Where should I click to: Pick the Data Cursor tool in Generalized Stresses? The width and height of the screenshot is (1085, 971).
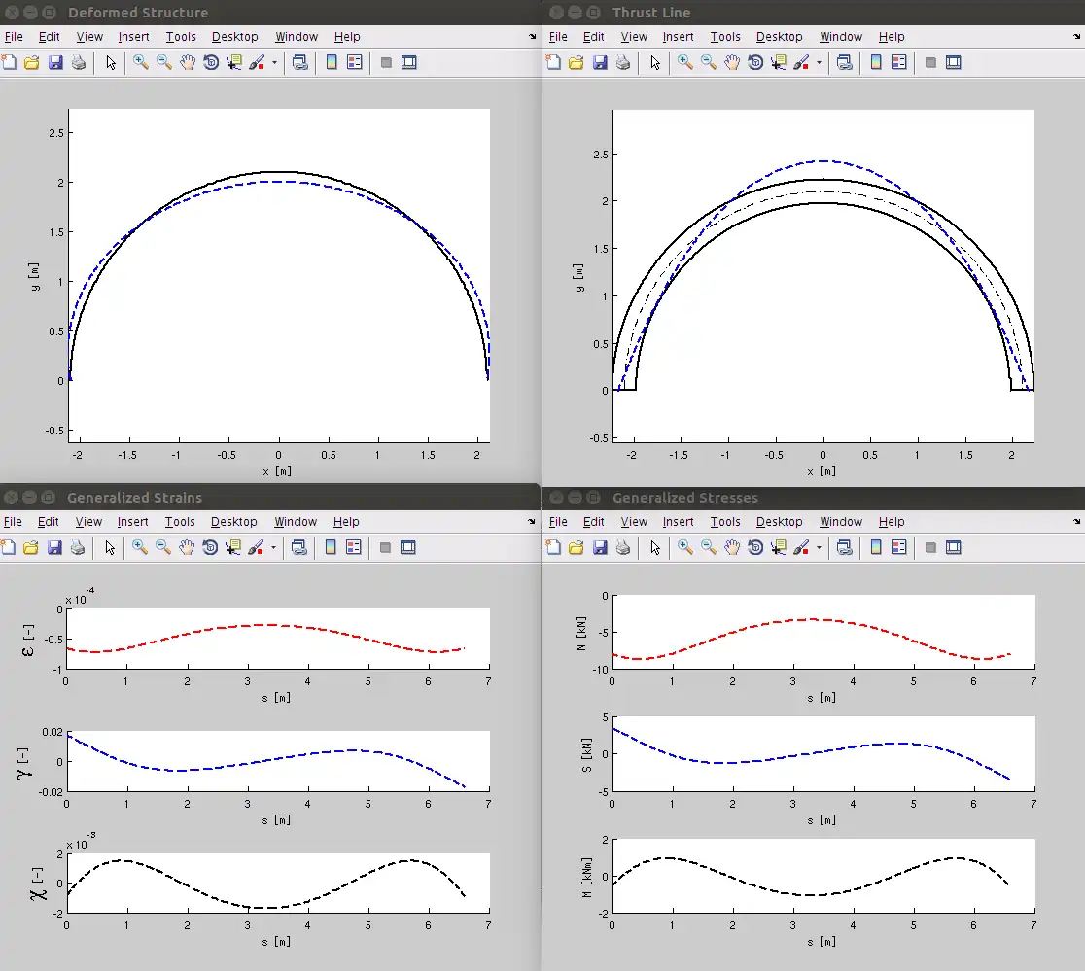779,547
